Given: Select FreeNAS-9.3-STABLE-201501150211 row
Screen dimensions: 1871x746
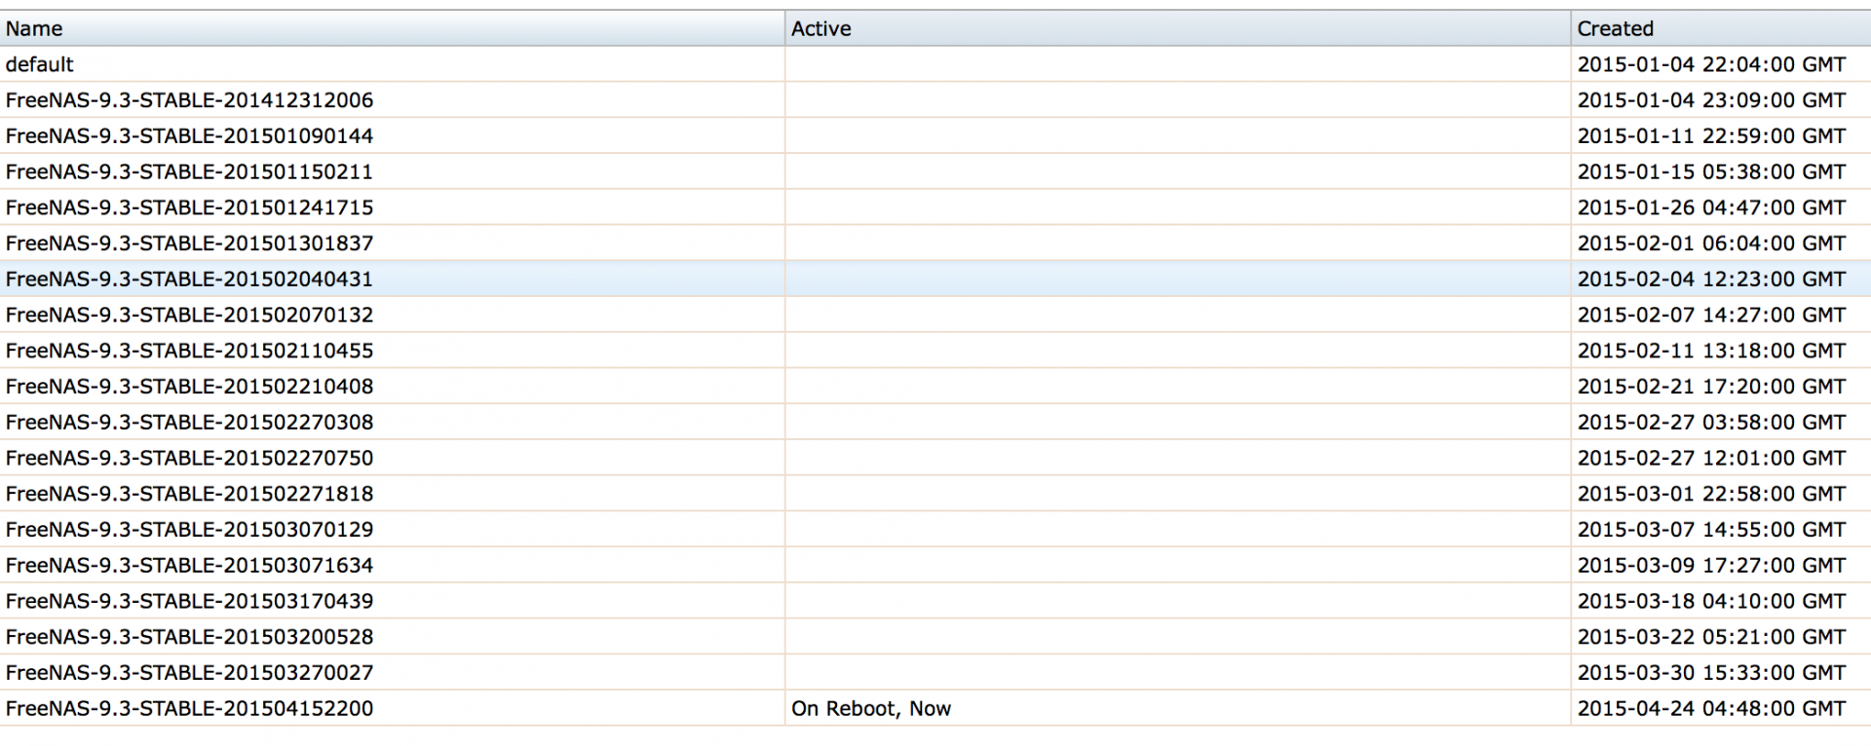Looking at the screenshot, I should click(935, 171).
